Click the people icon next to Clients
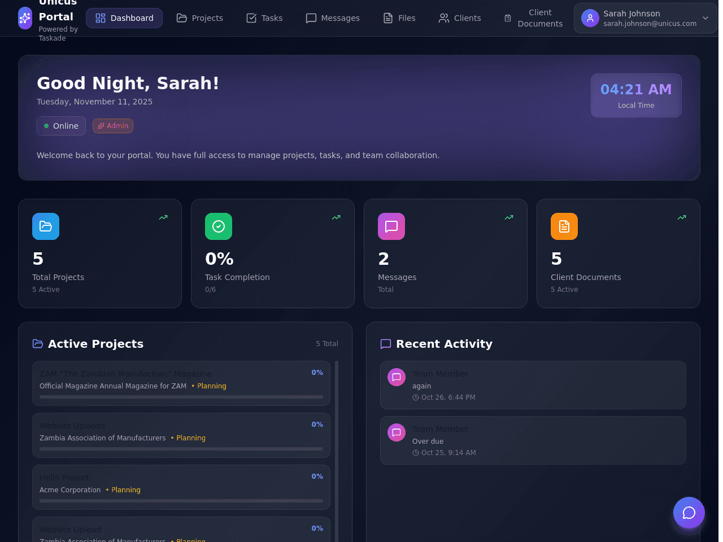This screenshot has height=542, width=723. point(444,18)
